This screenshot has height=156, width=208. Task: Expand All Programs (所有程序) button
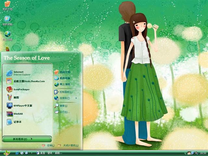coord(27,139)
